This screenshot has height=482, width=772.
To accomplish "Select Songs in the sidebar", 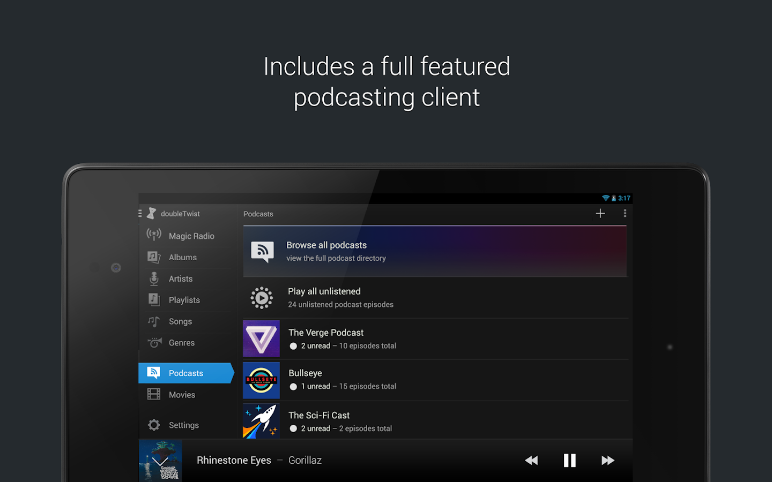I will tap(180, 322).
